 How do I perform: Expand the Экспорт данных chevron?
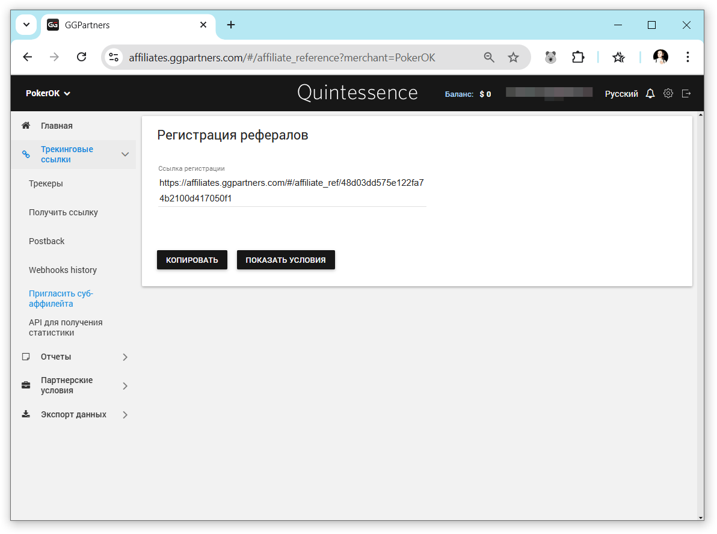point(125,415)
